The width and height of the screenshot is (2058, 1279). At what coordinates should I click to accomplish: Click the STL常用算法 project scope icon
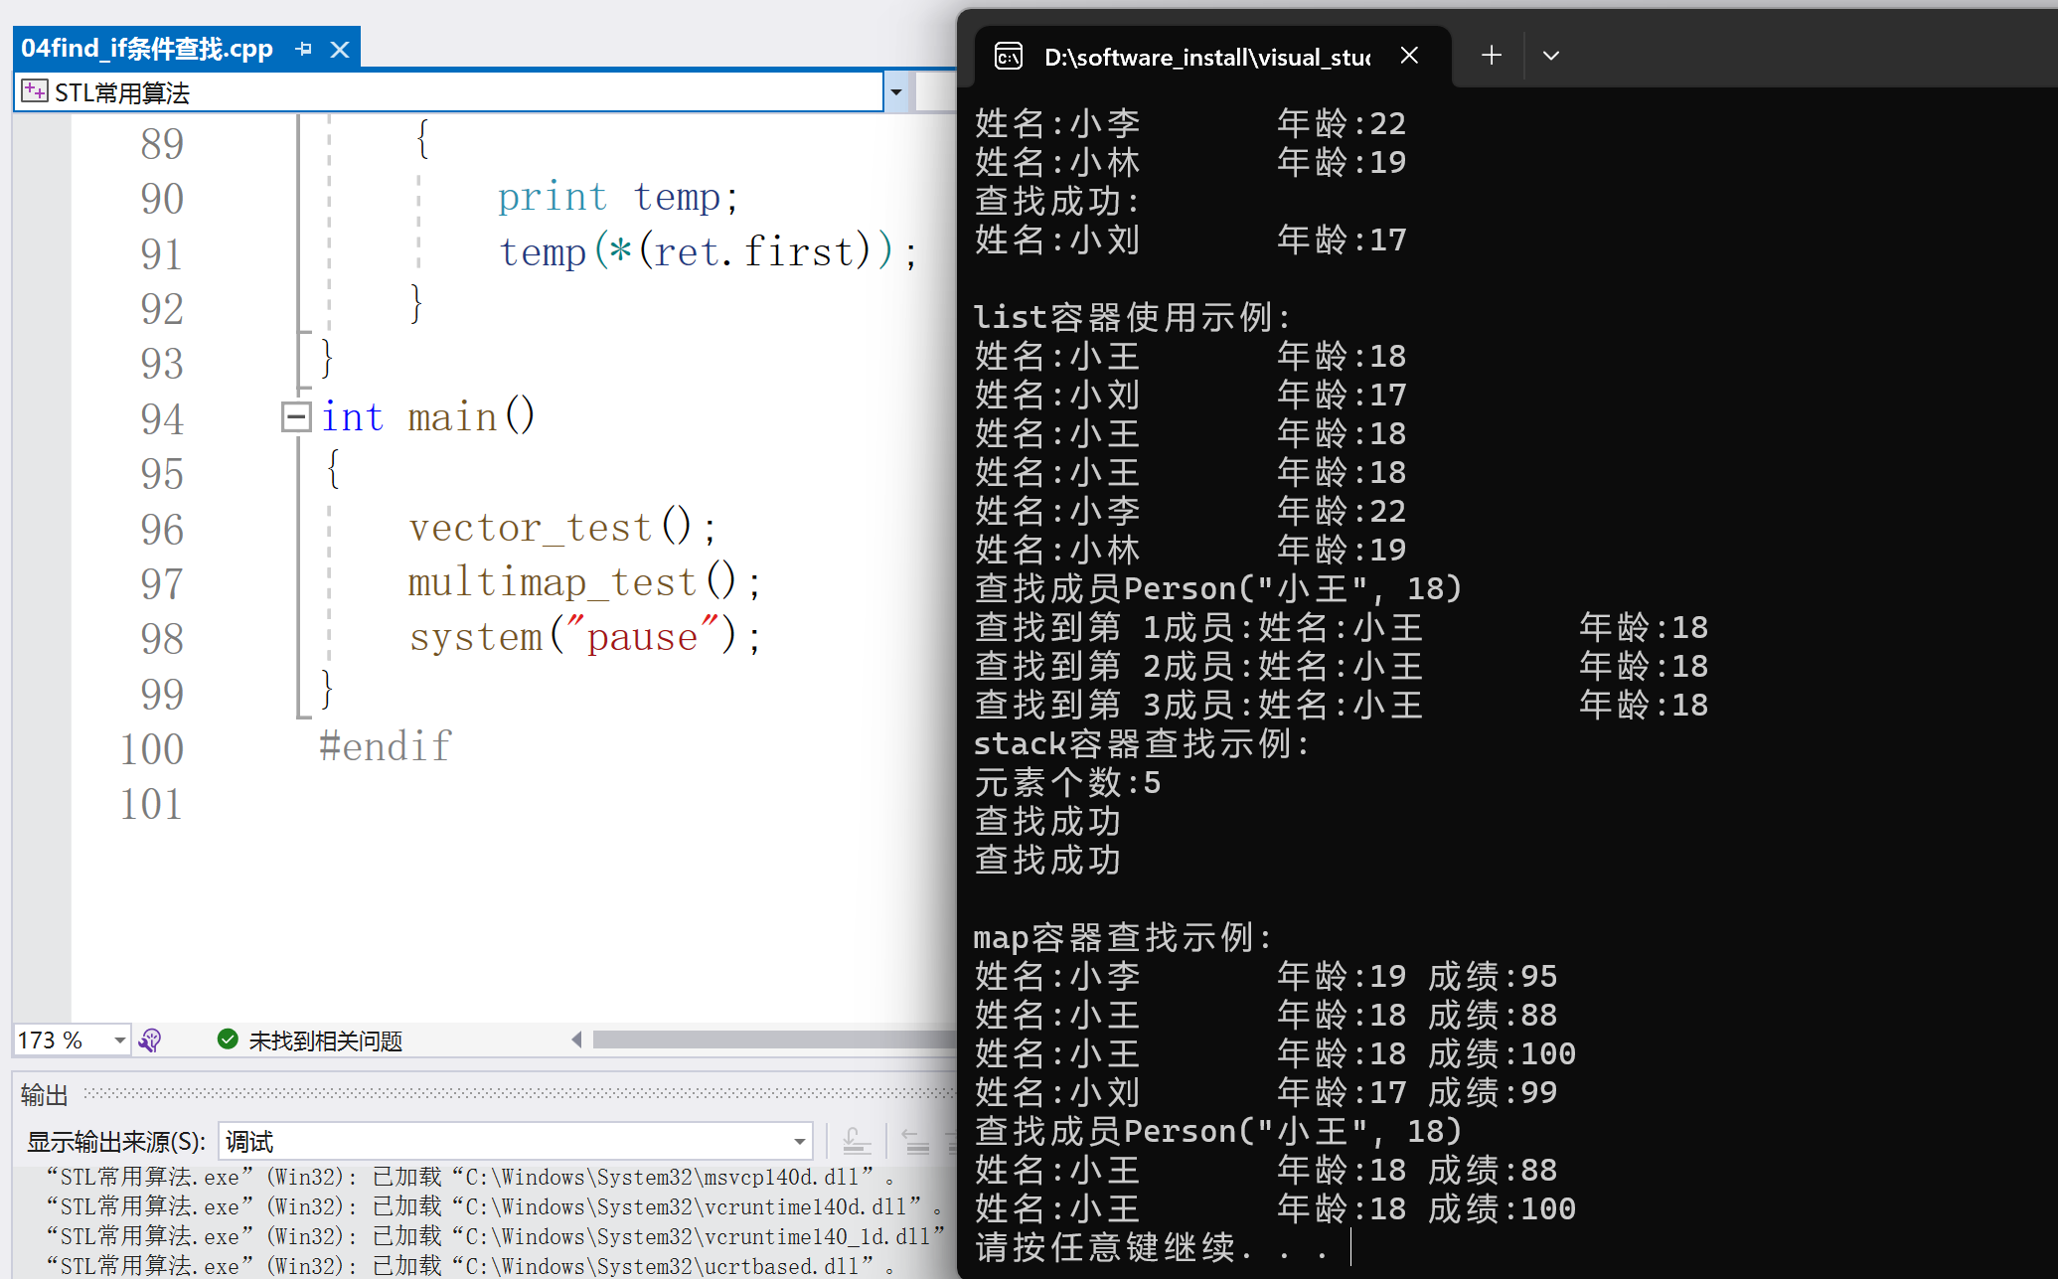tap(34, 91)
